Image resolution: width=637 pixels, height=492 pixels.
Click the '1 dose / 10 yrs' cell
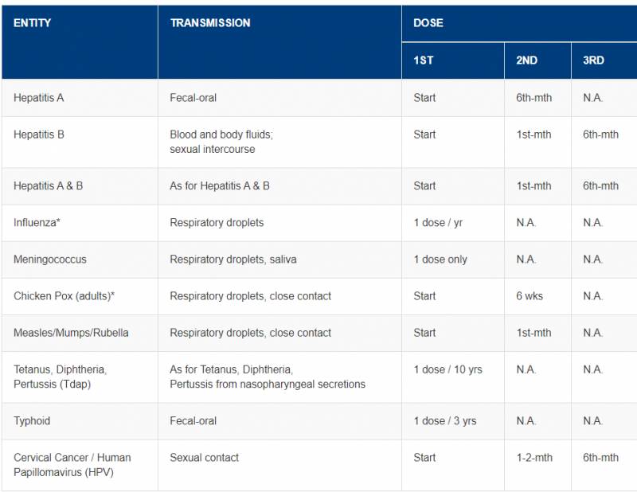pos(447,369)
